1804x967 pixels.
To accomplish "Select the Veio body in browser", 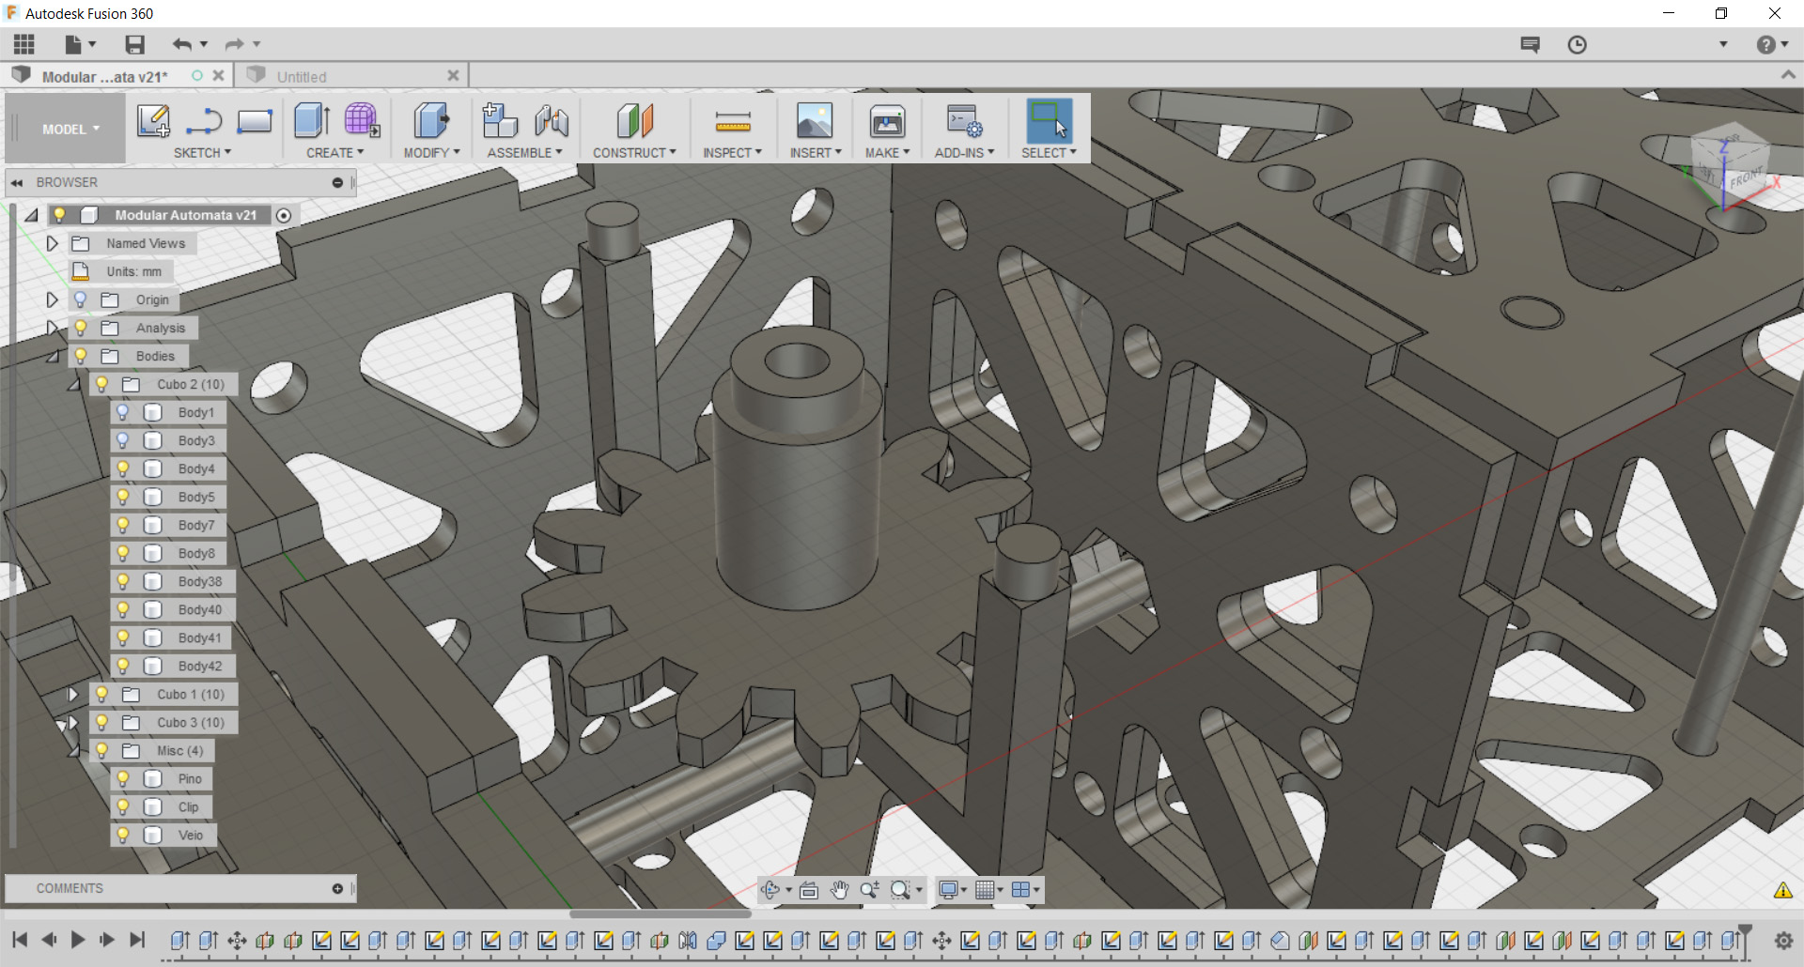I will click(191, 835).
